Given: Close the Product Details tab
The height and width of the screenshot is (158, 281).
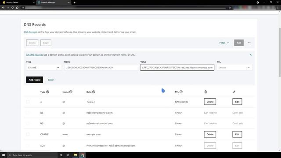Looking at the screenshot, I should (x=34, y=3).
